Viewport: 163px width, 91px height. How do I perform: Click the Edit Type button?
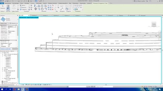tap(13, 23)
